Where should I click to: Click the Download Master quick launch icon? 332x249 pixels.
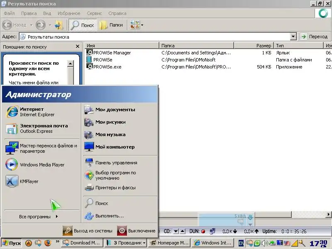tap(38, 243)
